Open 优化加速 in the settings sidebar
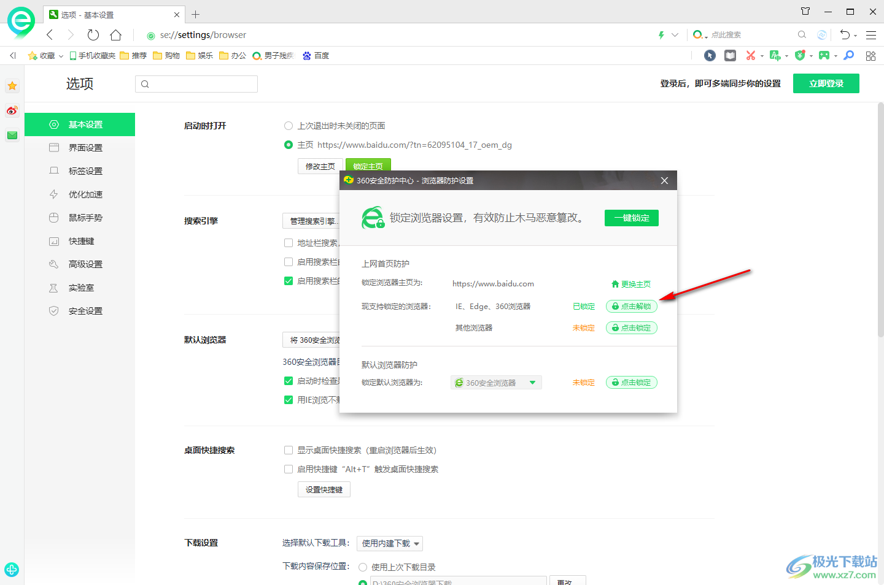The image size is (884, 585). [80, 194]
